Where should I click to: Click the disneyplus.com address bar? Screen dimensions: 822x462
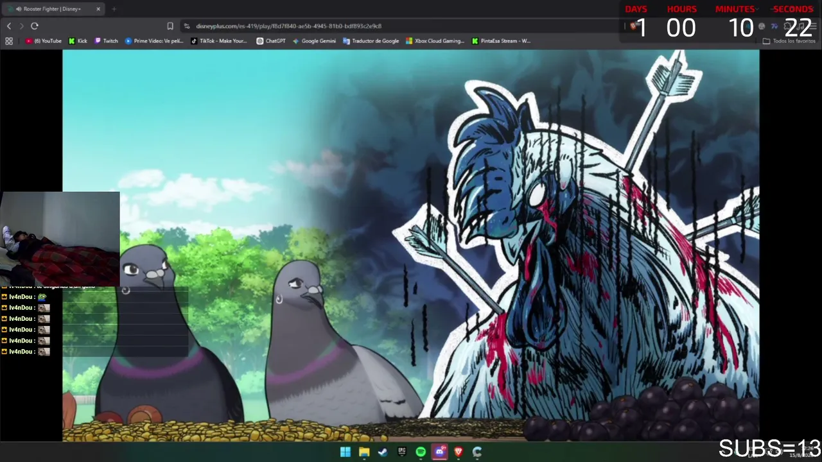(x=398, y=26)
